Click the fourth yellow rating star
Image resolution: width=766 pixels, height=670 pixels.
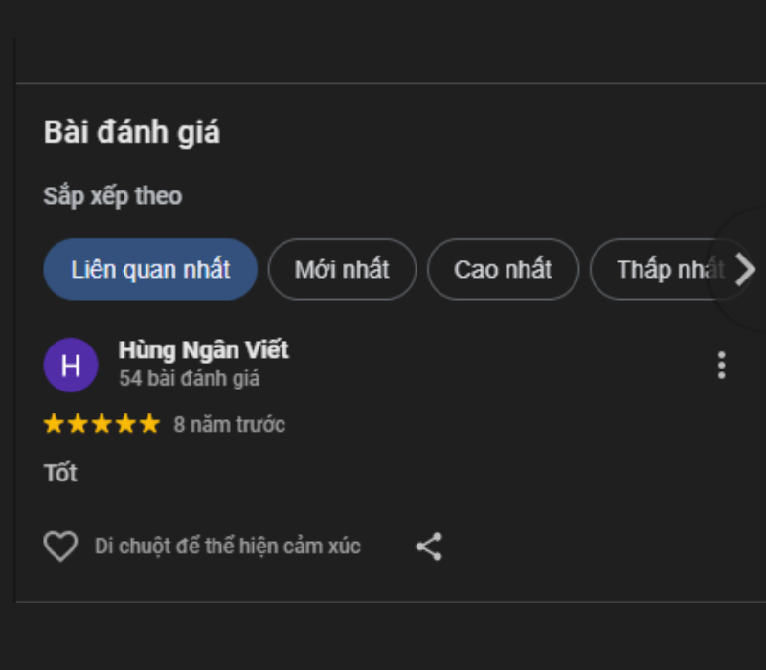coord(126,424)
